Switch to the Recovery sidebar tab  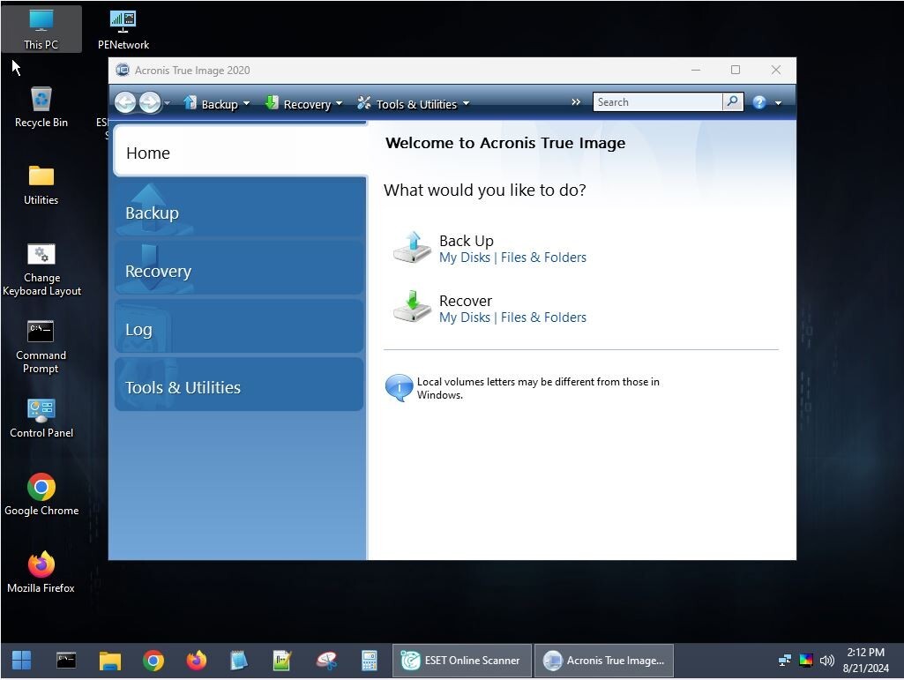[x=238, y=271]
